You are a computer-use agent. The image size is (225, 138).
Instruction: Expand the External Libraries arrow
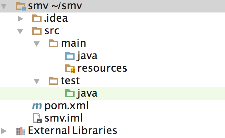pyautogui.click(x=4, y=131)
